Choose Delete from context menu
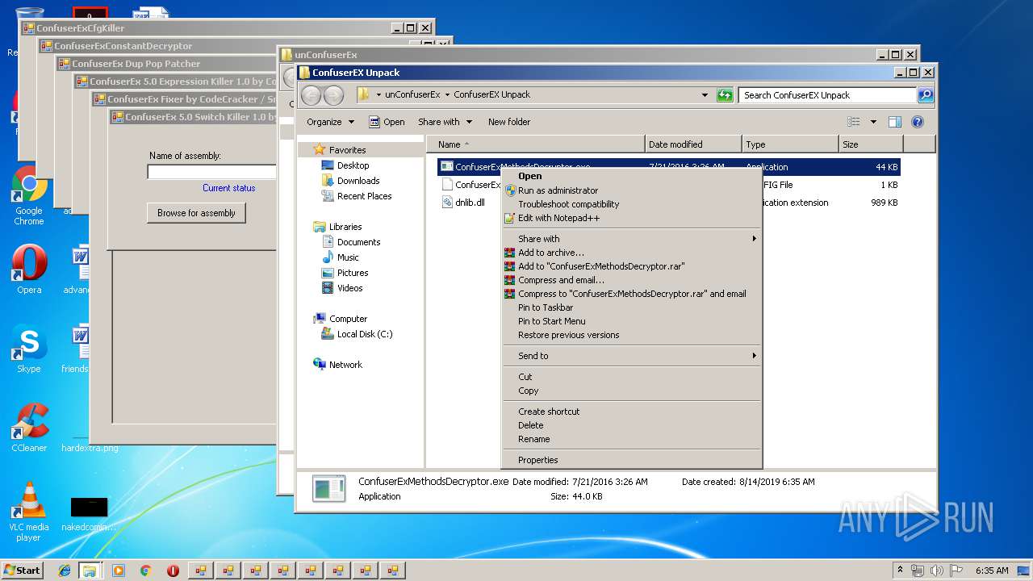 tap(530, 425)
